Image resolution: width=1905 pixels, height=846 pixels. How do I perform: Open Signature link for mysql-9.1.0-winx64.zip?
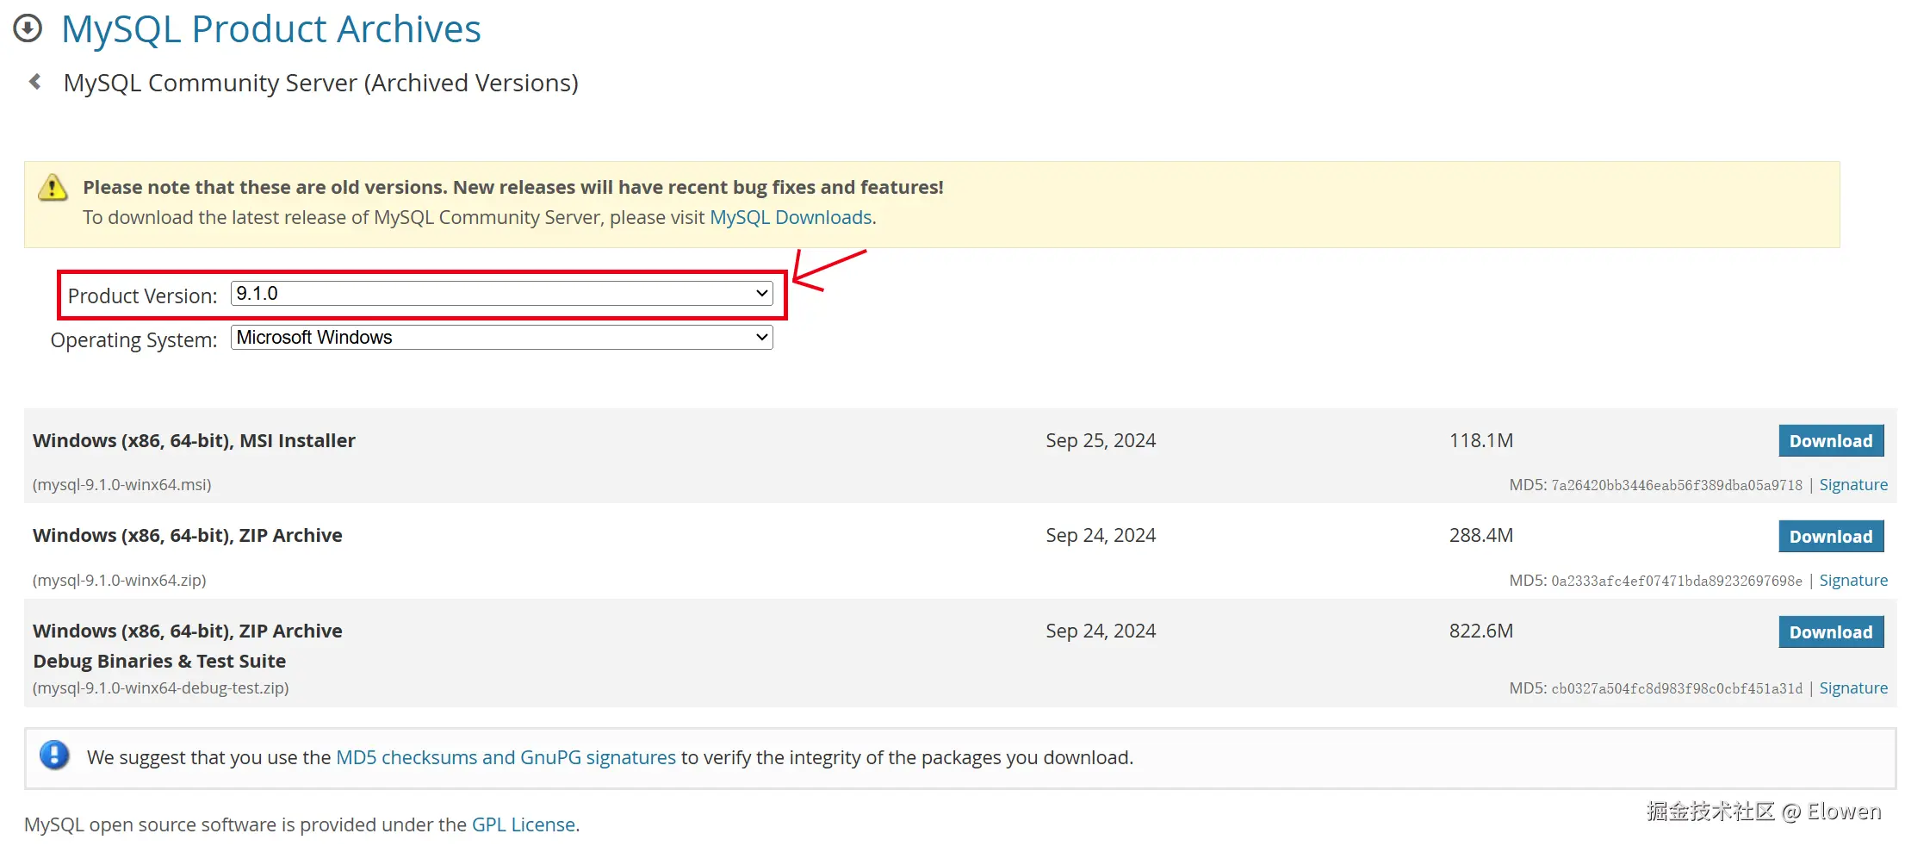tap(1852, 581)
